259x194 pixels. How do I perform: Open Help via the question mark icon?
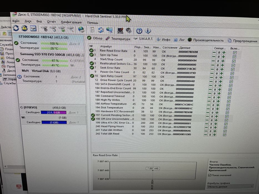click(x=139, y=31)
